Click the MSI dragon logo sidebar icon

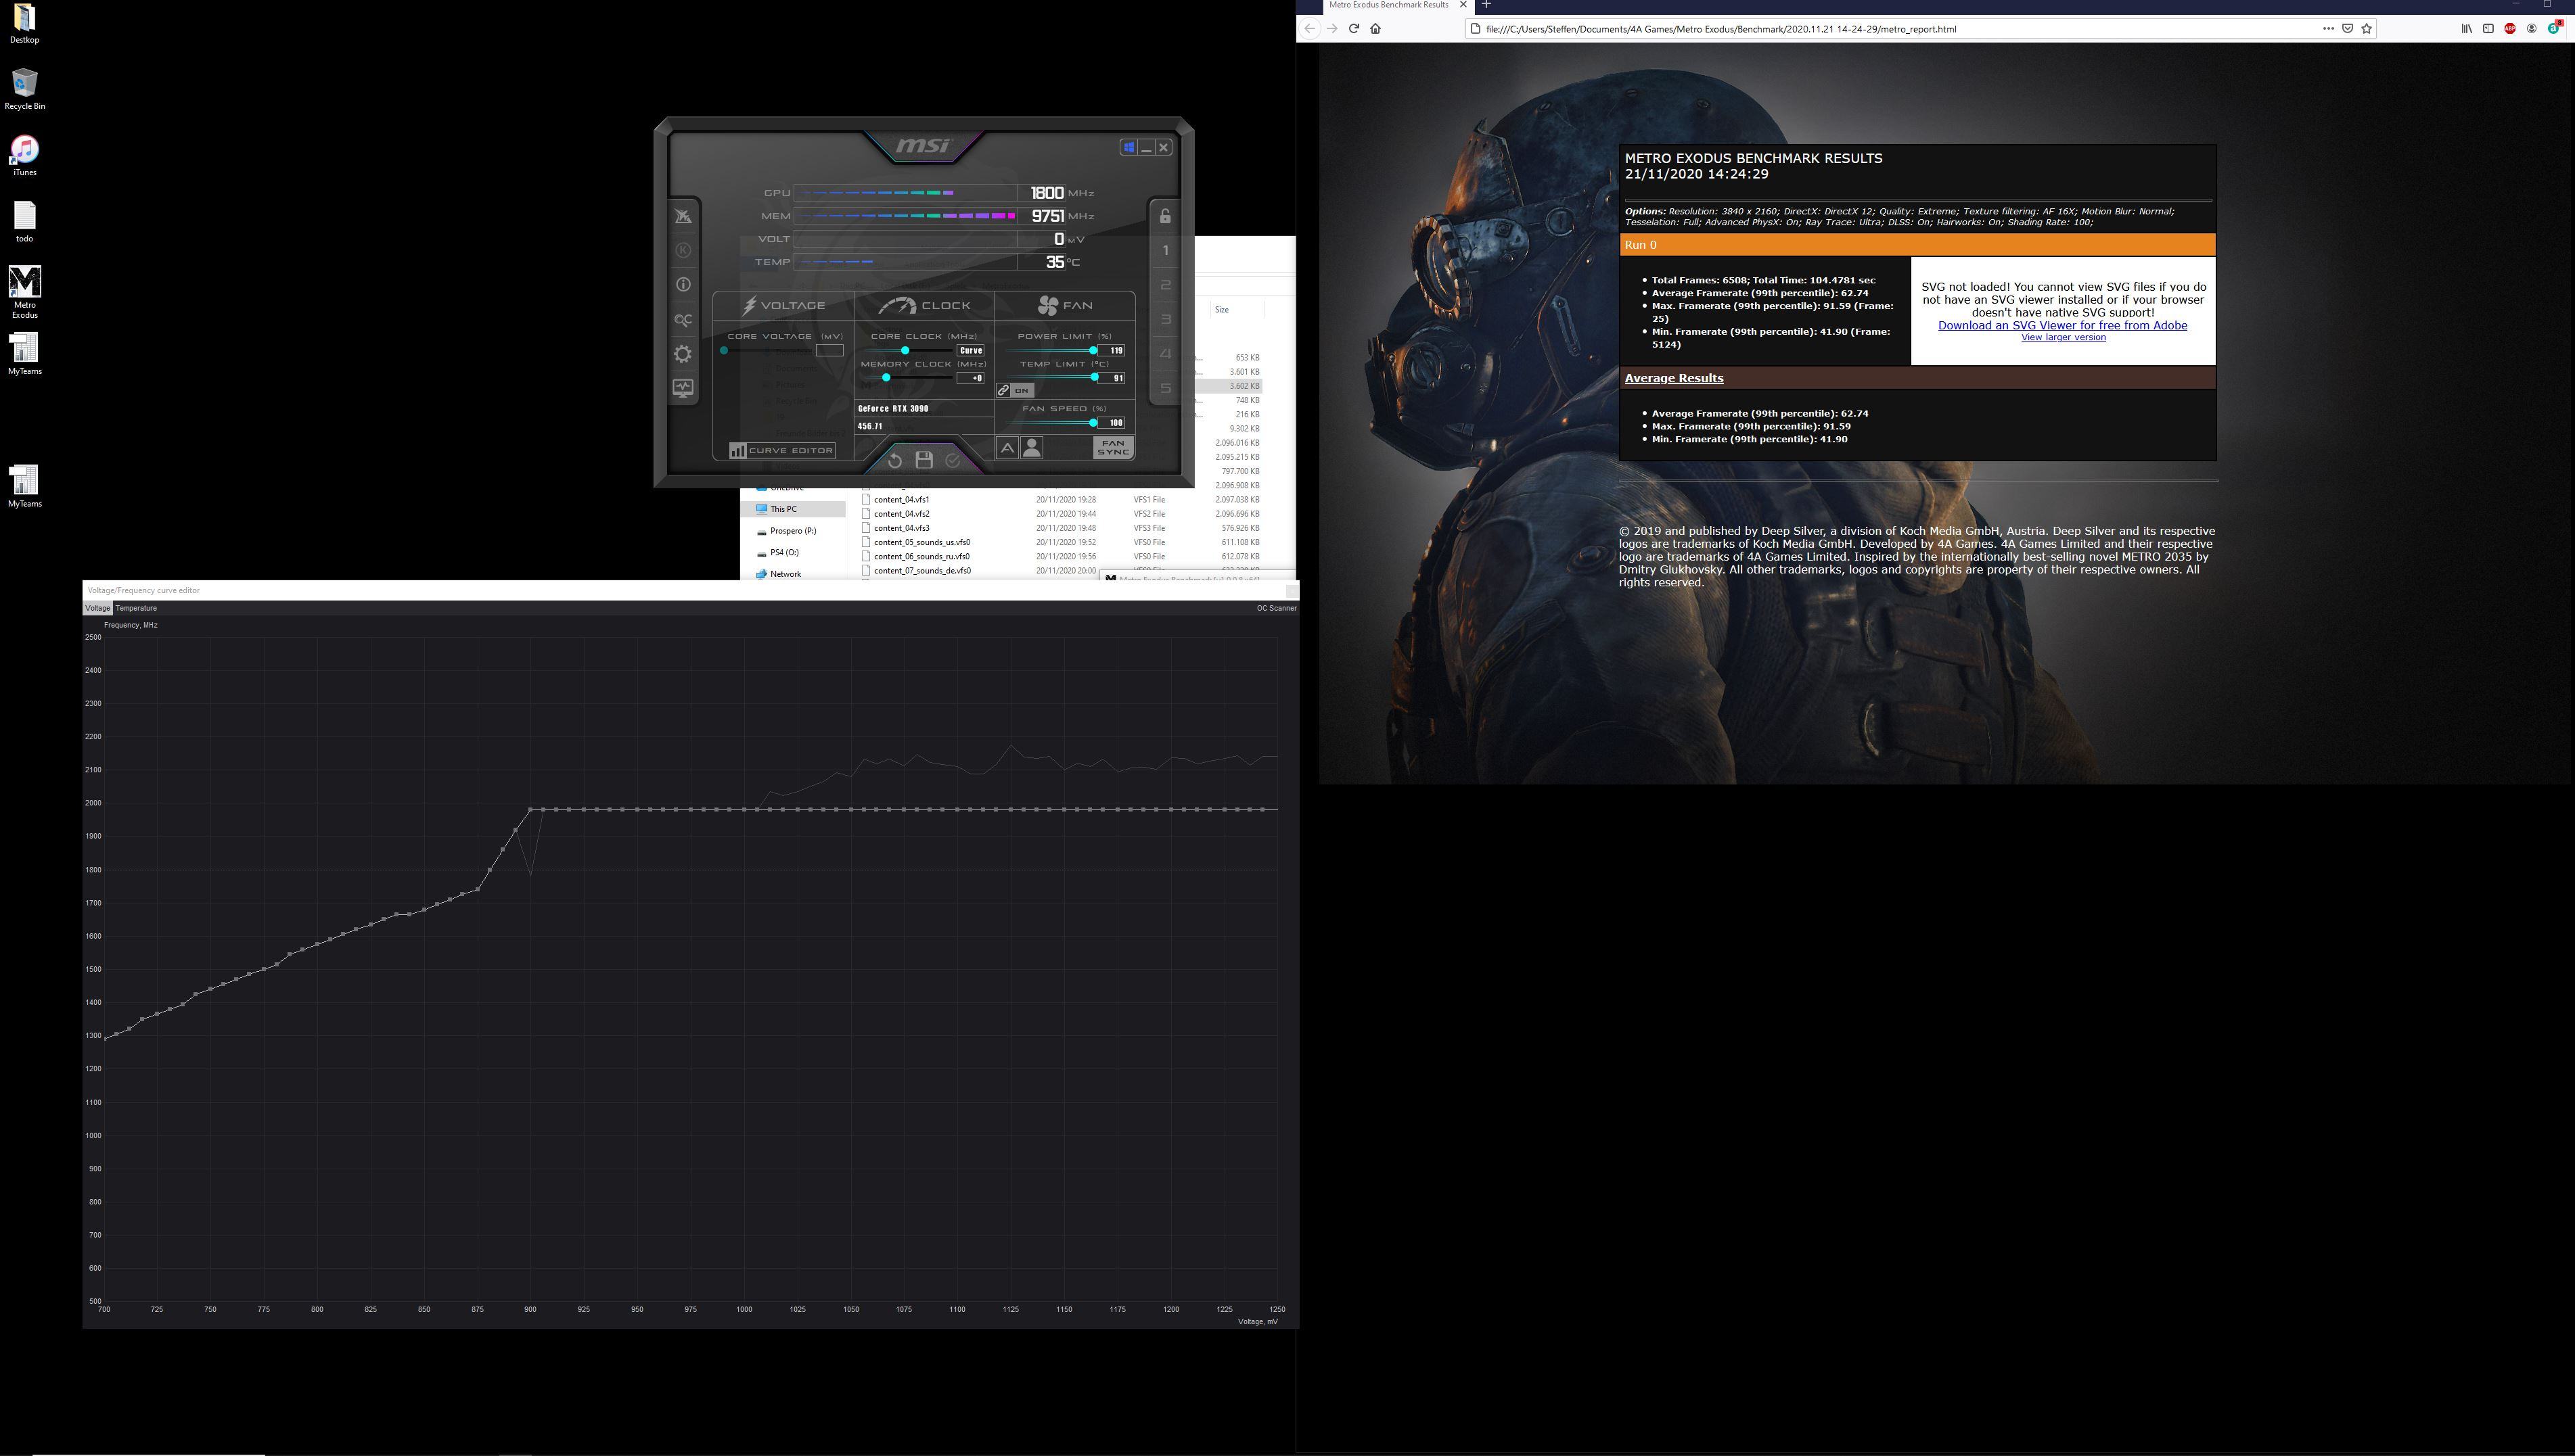point(683,216)
